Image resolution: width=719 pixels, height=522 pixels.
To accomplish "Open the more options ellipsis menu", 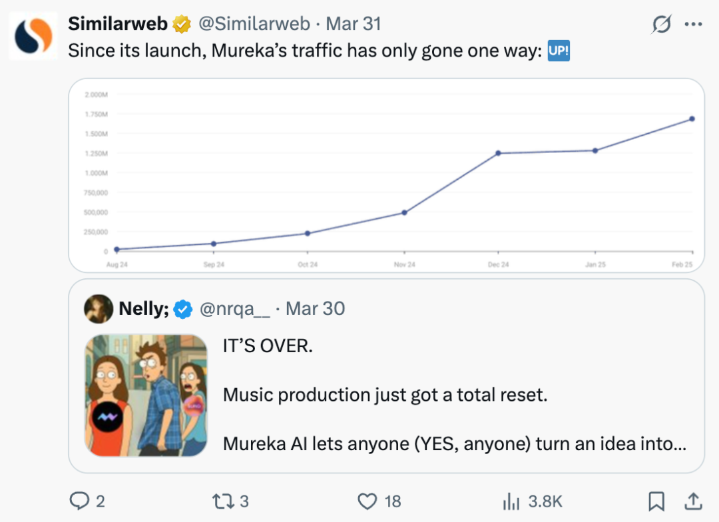I will tap(693, 25).
